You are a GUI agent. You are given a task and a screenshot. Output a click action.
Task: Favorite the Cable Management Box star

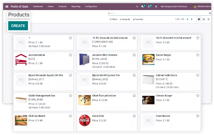pos(70,95)
